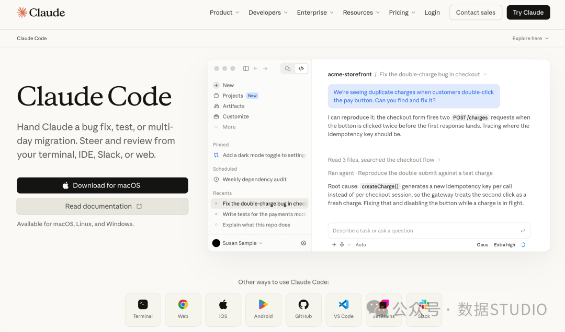Expand More in the sidebar
This screenshot has width=565, height=332.
tap(229, 127)
